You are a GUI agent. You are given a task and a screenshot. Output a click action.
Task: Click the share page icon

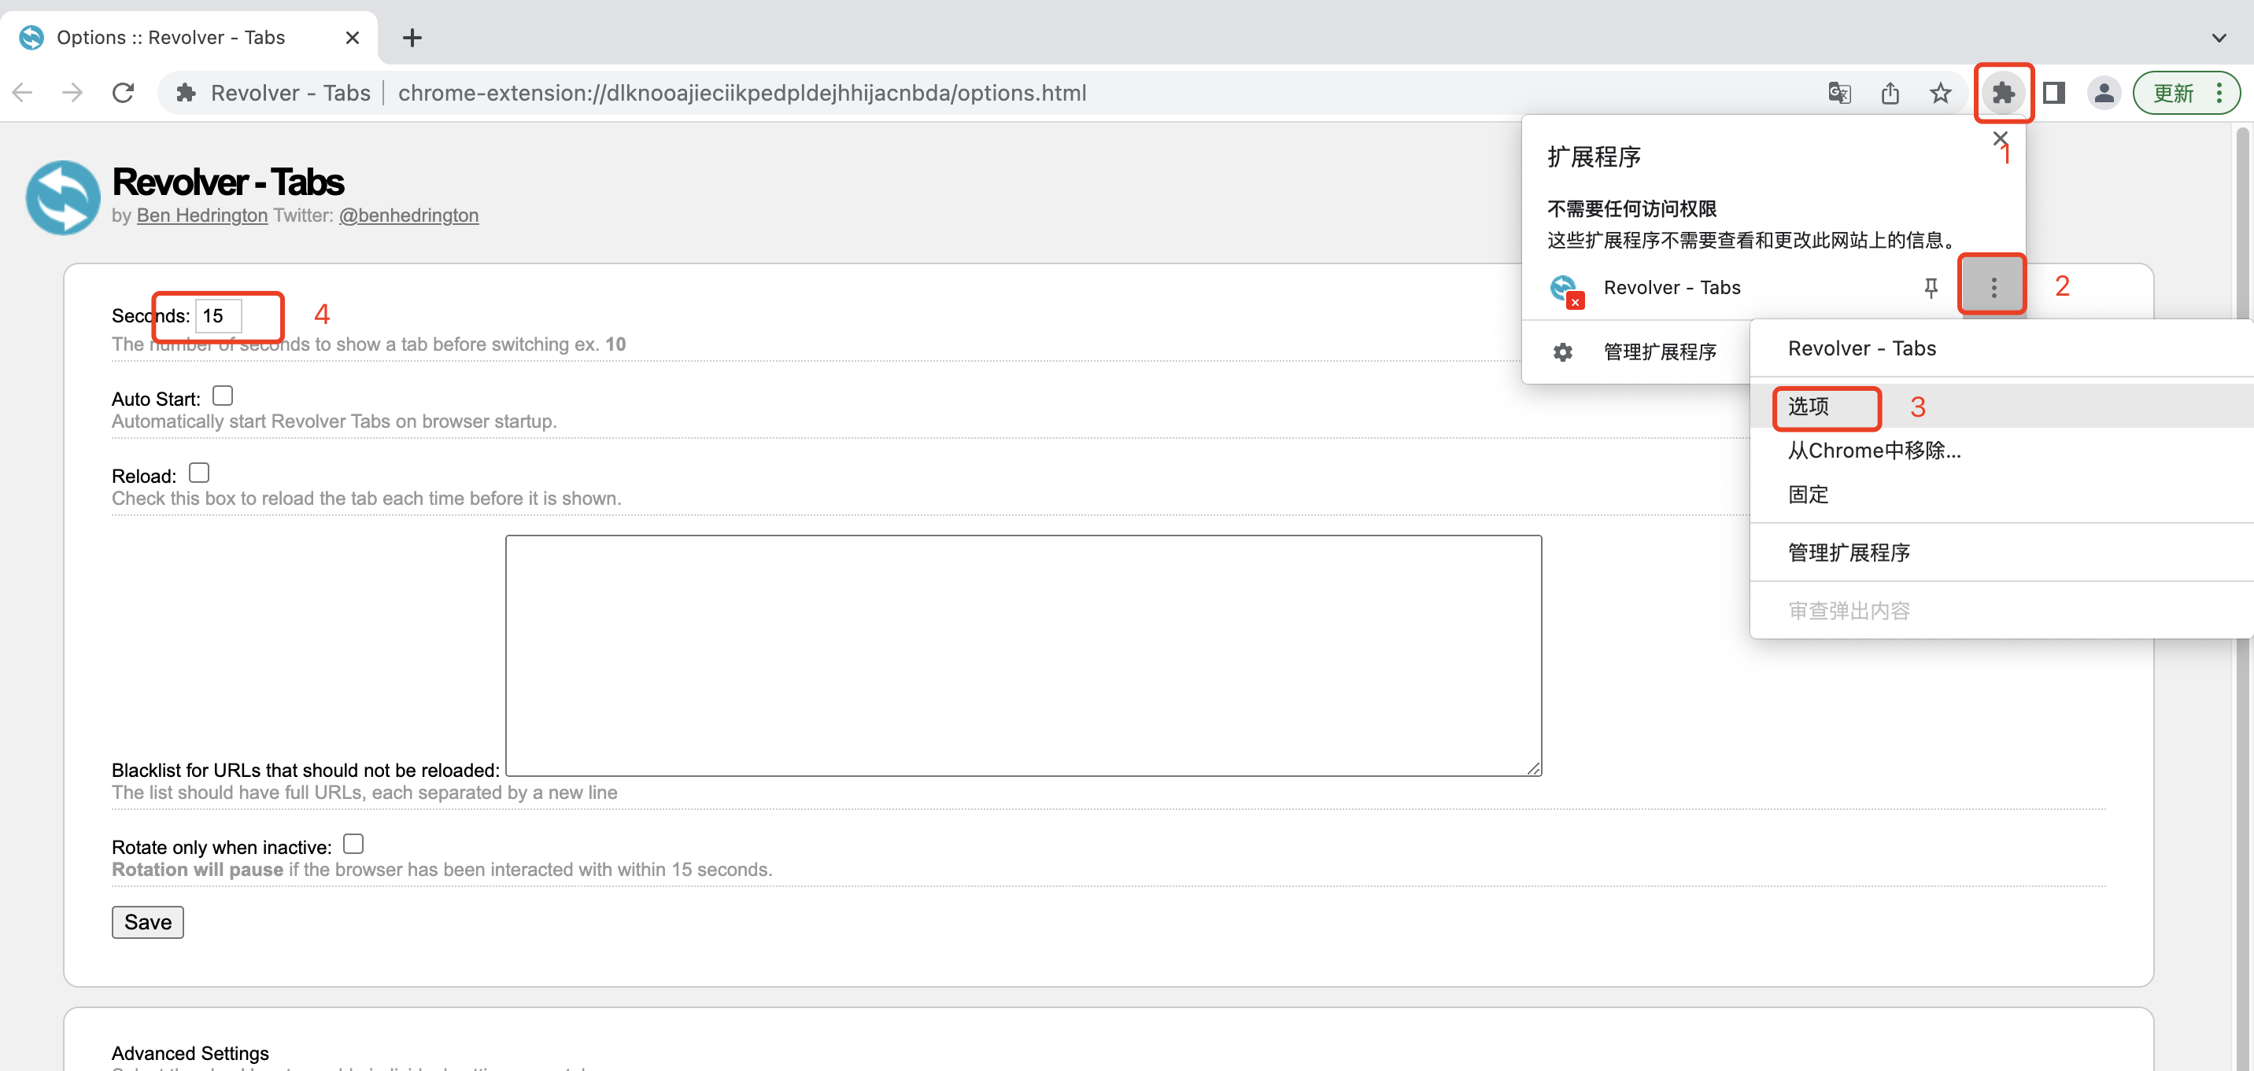[x=1890, y=93]
